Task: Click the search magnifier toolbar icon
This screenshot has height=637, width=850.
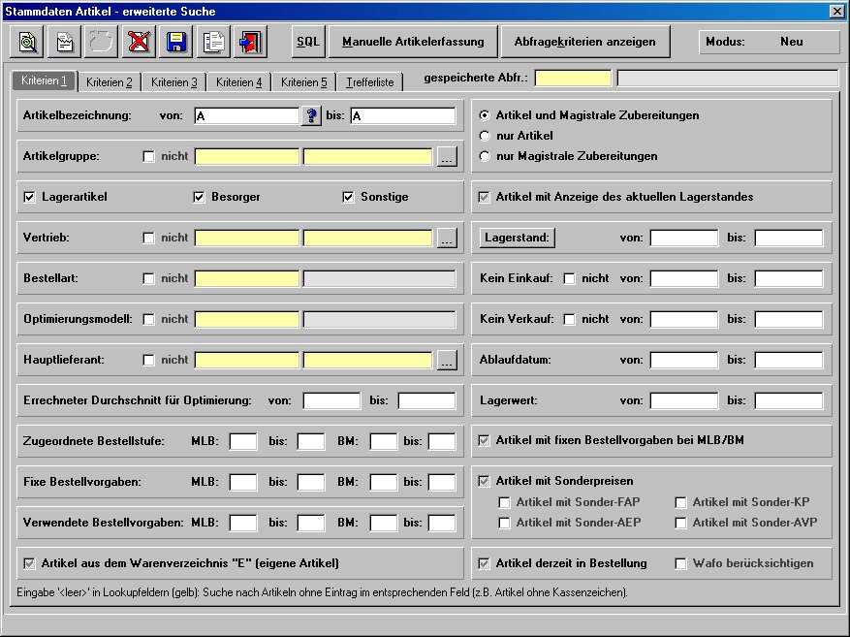Action: click(x=28, y=42)
